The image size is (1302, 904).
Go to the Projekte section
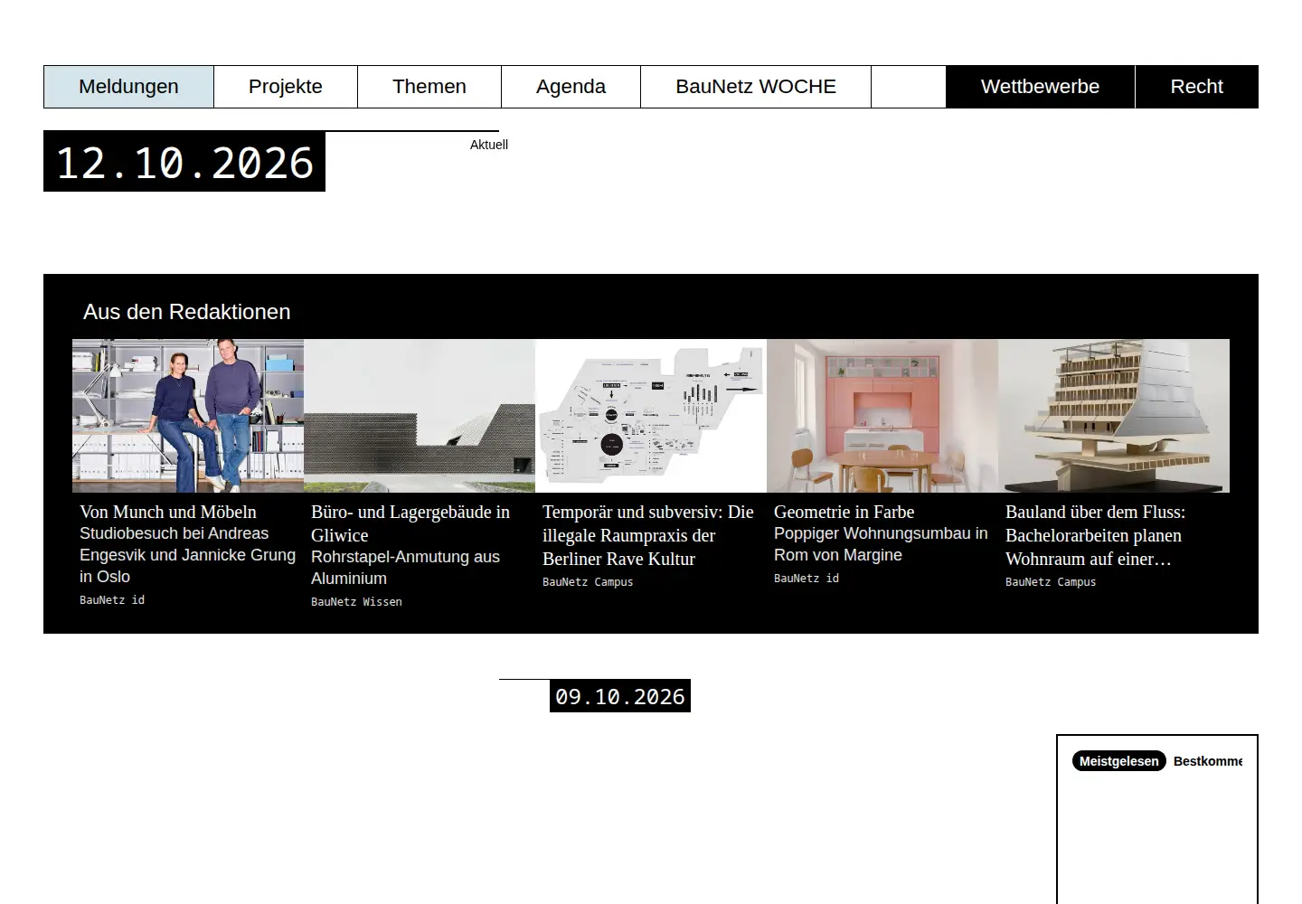[286, 87]
